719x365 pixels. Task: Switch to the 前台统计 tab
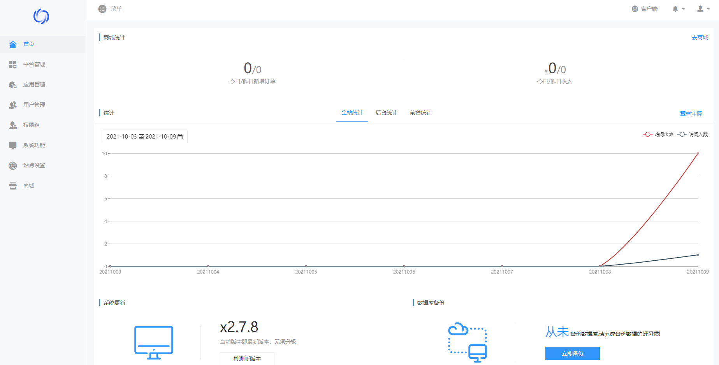(420, 113)
